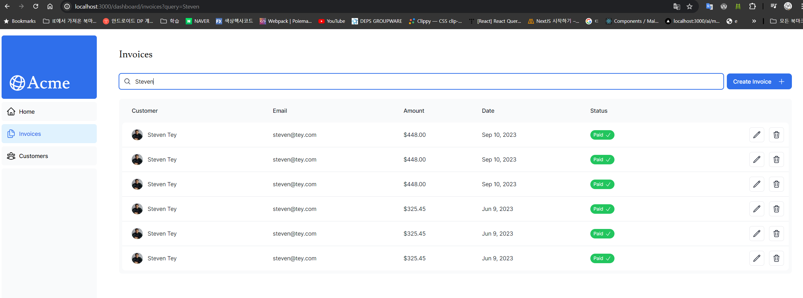Edit the first $325.45 invoice row

pyautogui.click(x=757, y=209)
